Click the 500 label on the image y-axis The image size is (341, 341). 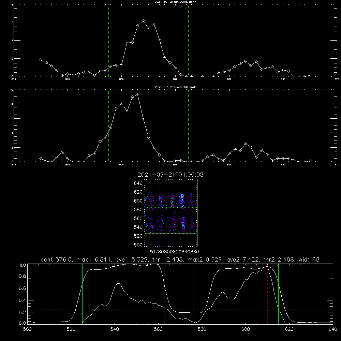tap(138, 244)
